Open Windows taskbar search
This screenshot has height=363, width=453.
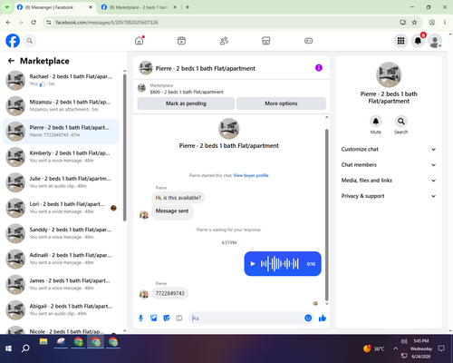(x=25, y=348)
